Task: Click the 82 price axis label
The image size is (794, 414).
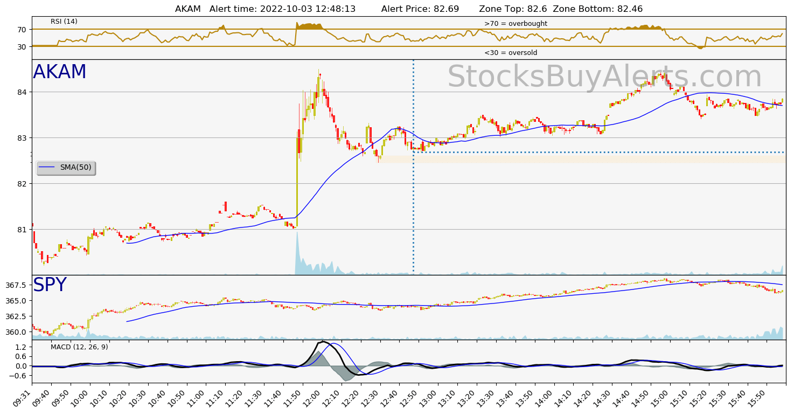Action: (x=23, y=184)
